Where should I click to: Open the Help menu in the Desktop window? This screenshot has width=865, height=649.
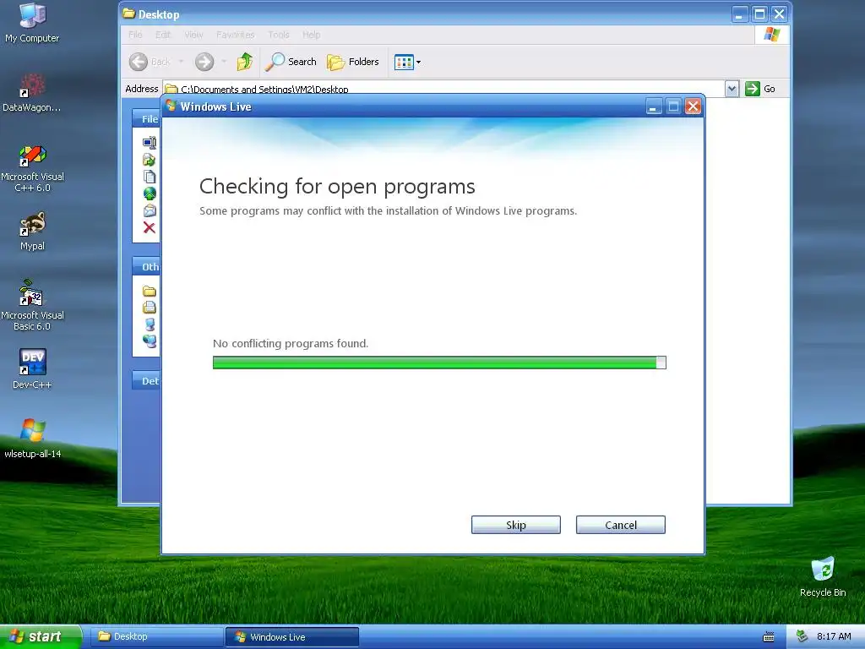pyautogui.click(x=311, y=34)
